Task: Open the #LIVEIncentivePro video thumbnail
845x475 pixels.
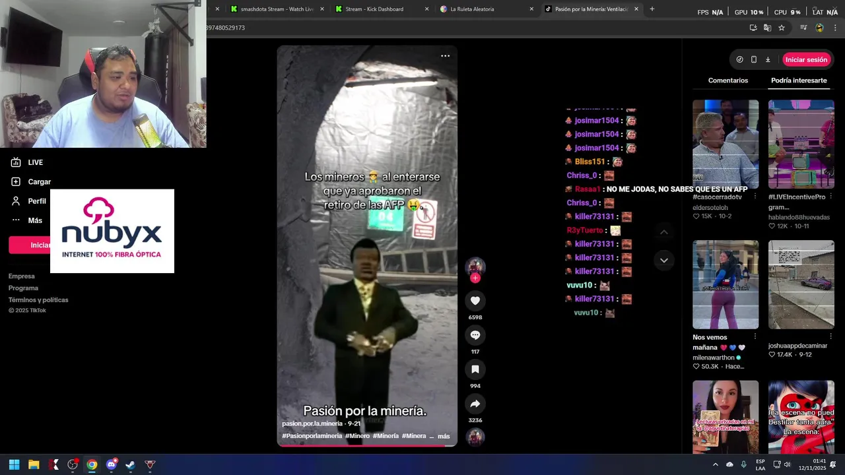Action: (x=801, y=144)
